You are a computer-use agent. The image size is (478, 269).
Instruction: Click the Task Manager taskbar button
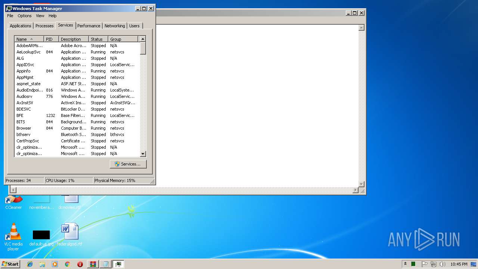(118, 264)
